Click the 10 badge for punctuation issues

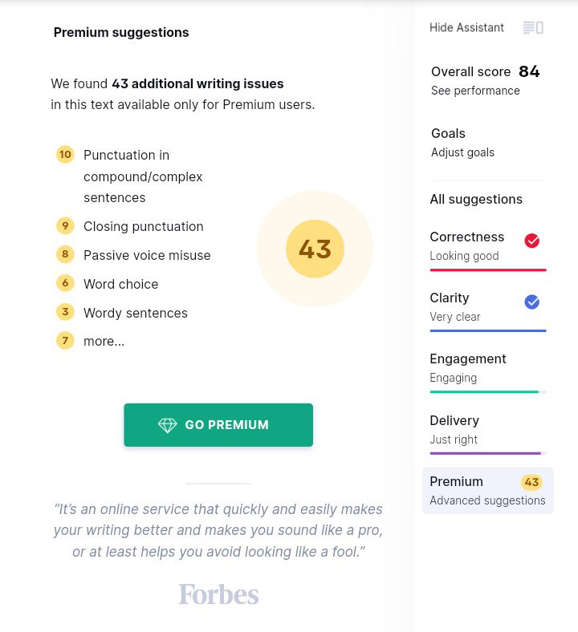(65, 154)
